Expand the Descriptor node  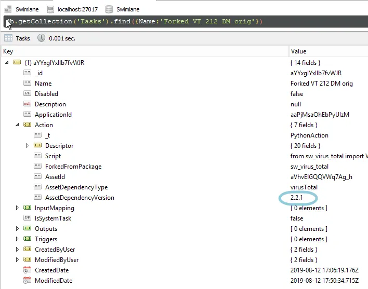[x=28, y=145]
